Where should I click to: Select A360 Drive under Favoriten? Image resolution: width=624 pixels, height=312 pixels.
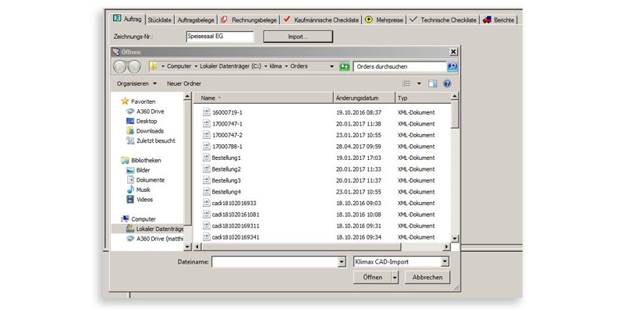point(149,112)
